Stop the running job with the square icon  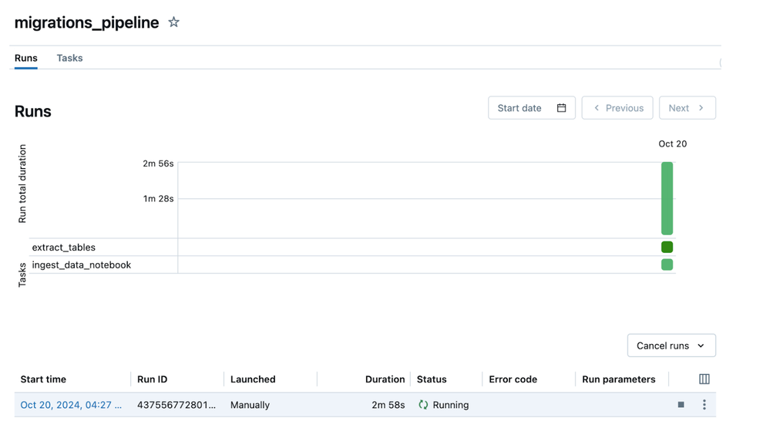[x=681, y=405]
